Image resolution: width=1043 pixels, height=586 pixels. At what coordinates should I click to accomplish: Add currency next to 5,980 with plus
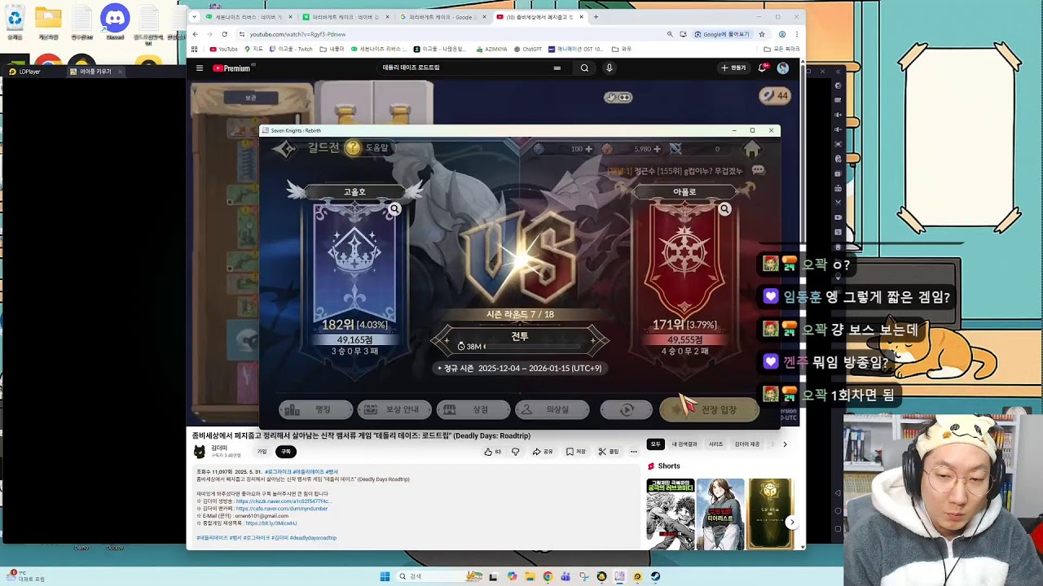tap(658, 149)
